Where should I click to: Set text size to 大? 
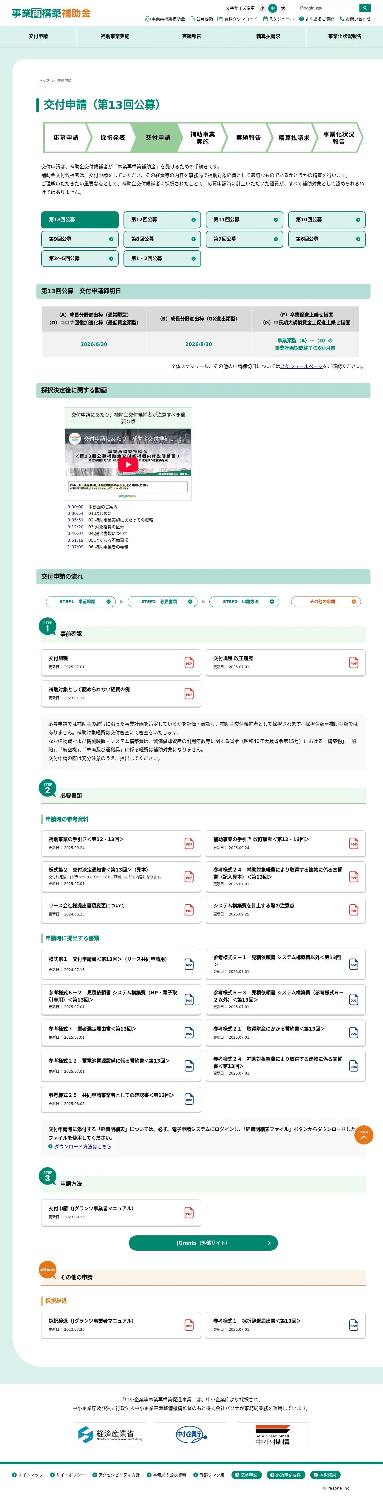(283, 8)
